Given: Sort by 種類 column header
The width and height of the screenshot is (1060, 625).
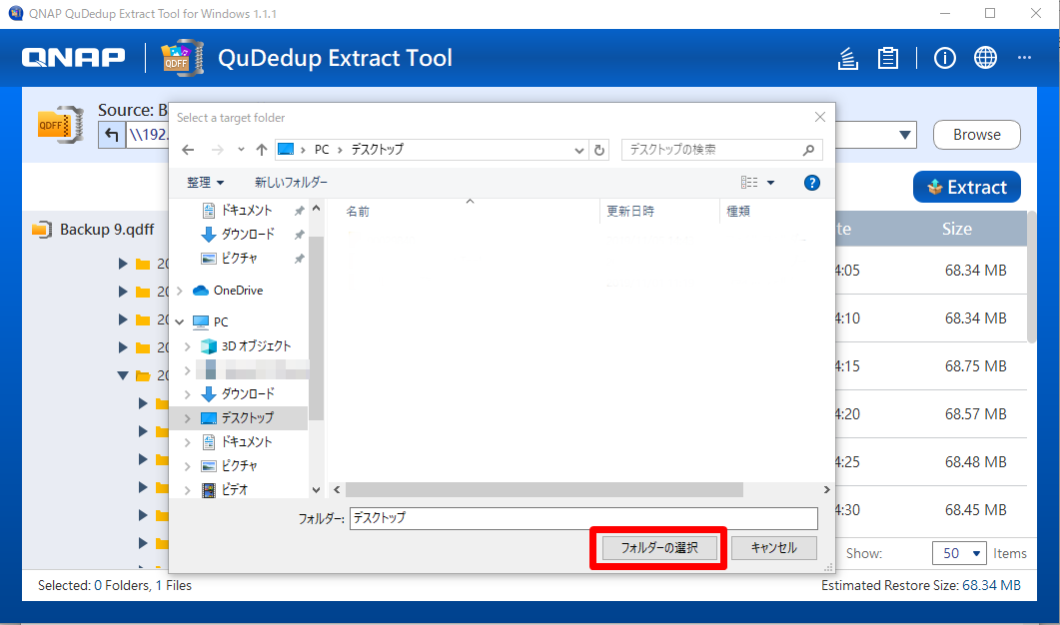Looking at the screenshot, I should tap(738, 212).
